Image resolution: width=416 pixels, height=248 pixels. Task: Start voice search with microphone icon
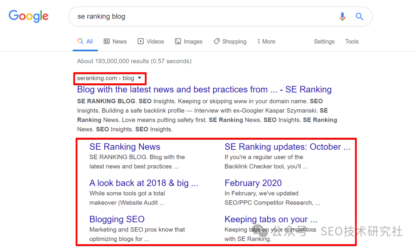(342, 17)
